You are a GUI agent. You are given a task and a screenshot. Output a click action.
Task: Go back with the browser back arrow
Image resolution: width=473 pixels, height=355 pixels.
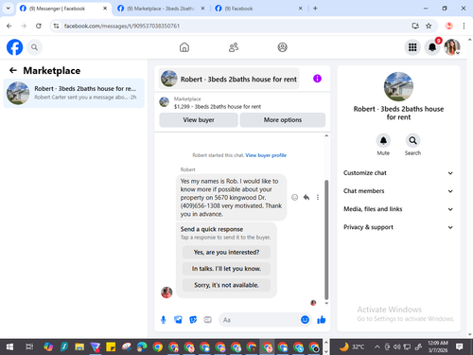pyautogui.click(x=9, y=26)
